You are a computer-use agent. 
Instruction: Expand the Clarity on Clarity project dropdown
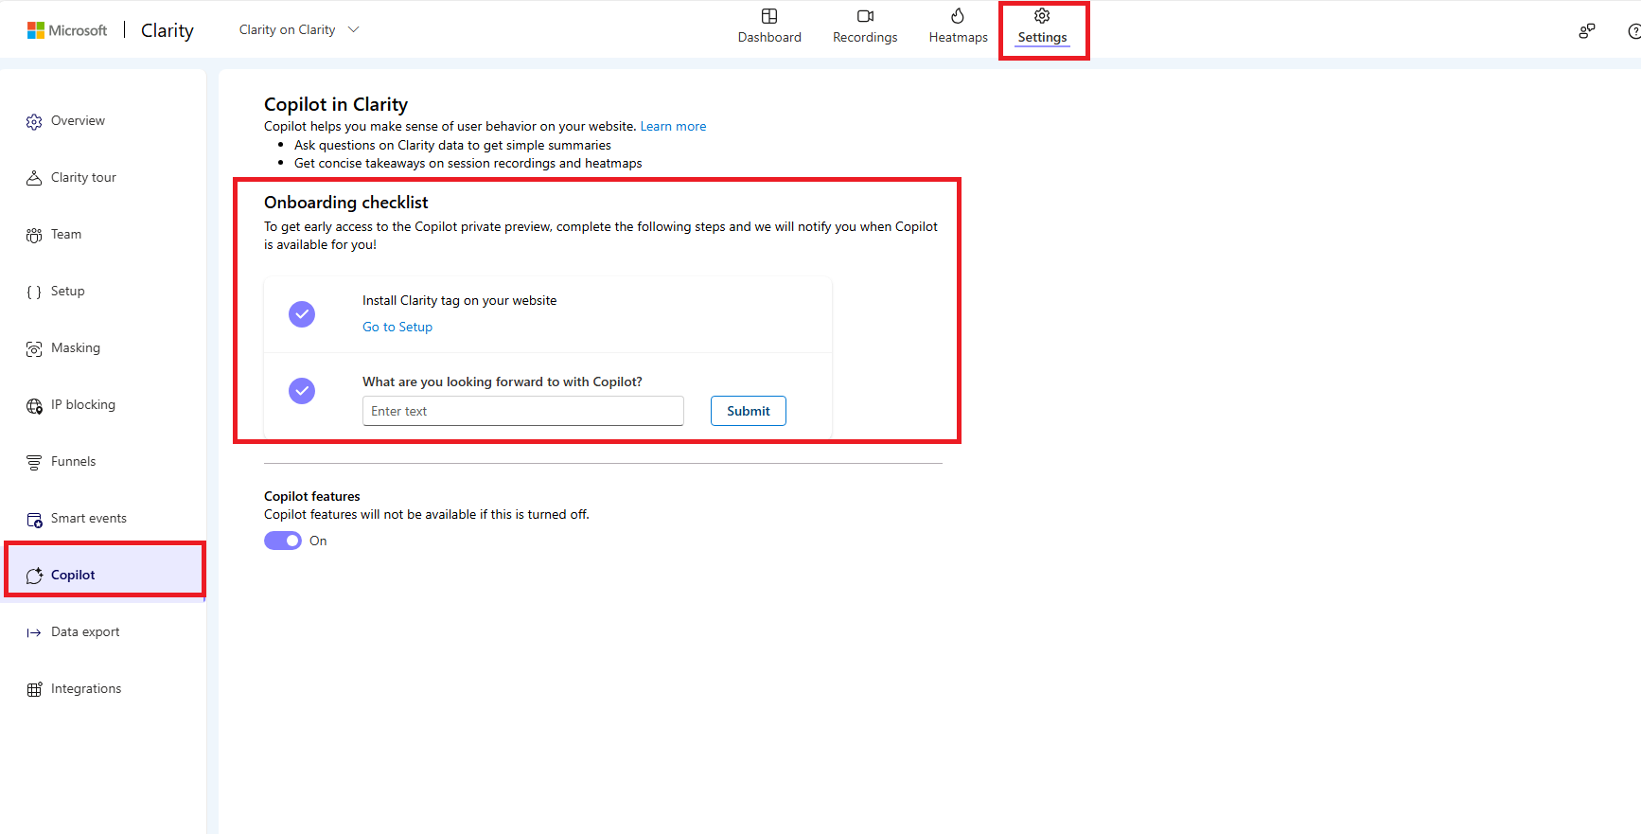(x=299, y=30)
